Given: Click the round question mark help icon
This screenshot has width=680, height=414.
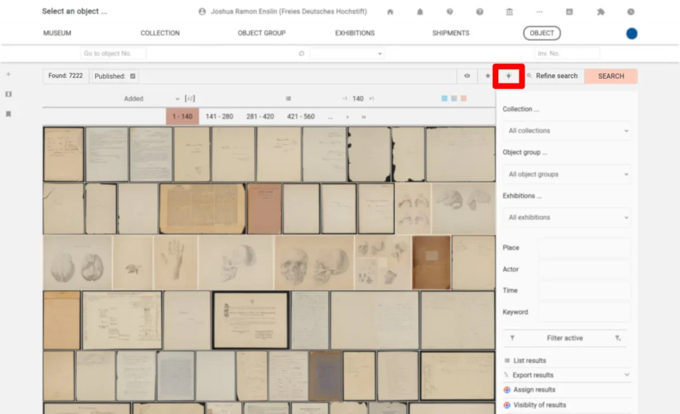Looking at the screenshot, I should [479, 12].
